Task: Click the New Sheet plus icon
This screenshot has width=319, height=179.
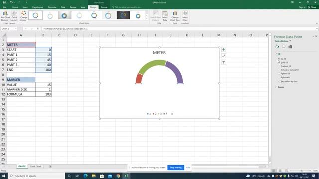Action: click(x=50, y=167)
